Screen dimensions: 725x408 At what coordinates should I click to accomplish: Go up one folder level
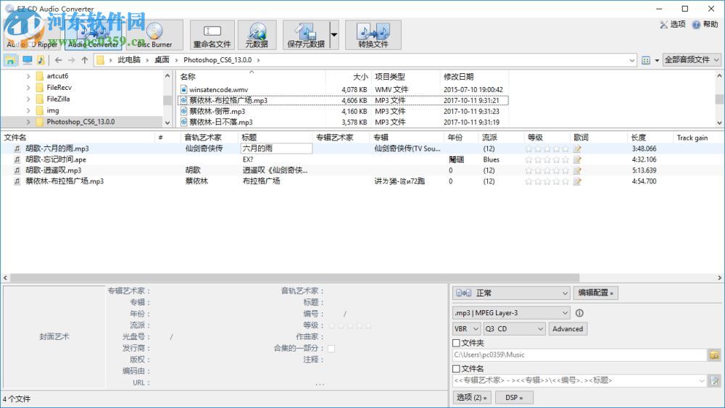(85, 60)
